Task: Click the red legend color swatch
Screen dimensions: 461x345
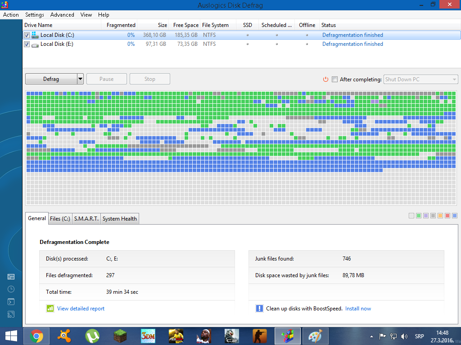Action: click(x=447, y=216)
